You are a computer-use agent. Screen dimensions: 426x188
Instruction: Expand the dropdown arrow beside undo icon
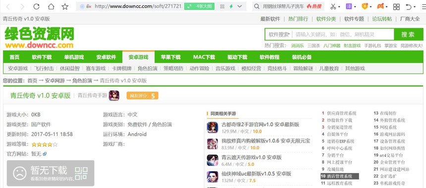coord(415,7)
